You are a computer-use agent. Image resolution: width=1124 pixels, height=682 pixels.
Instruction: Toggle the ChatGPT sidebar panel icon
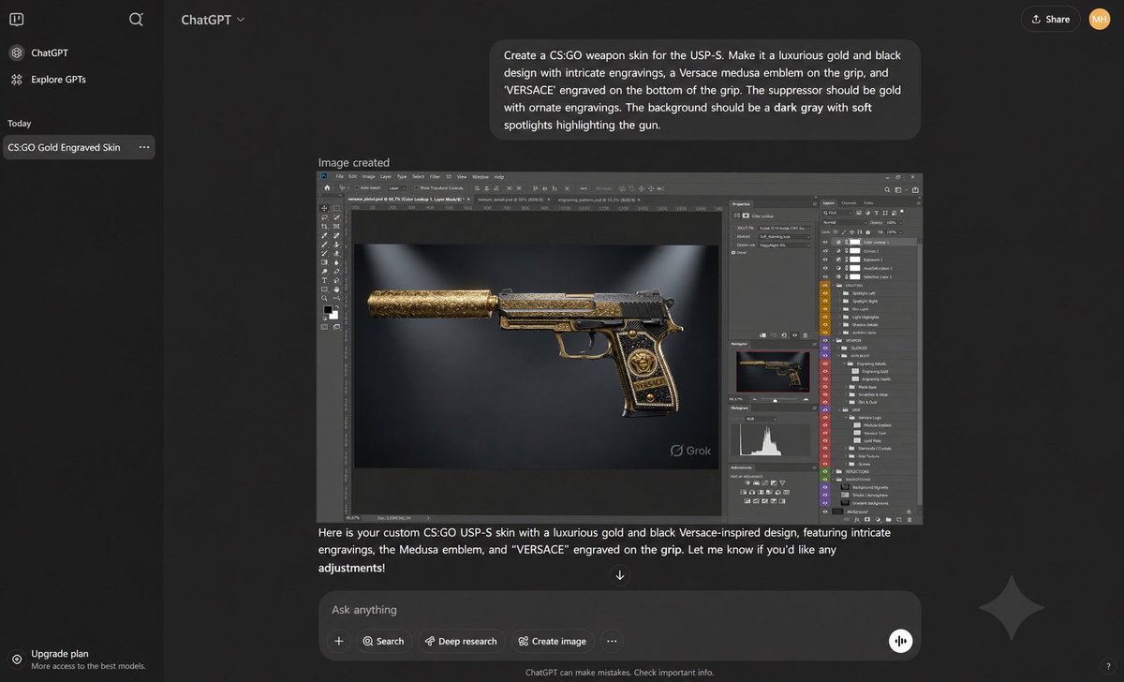18,19
